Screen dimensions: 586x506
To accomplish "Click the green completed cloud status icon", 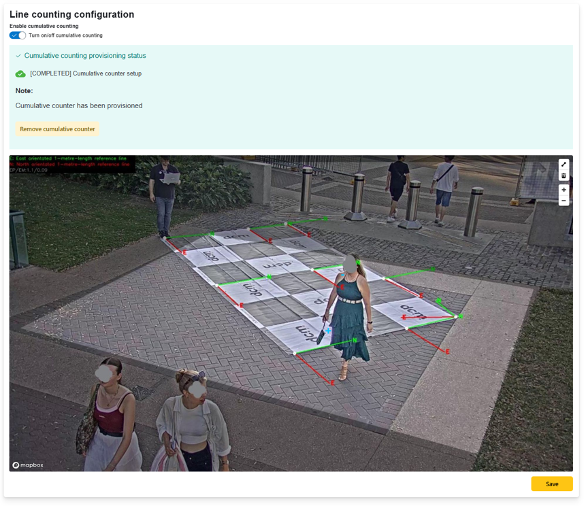I will point(20,74).
